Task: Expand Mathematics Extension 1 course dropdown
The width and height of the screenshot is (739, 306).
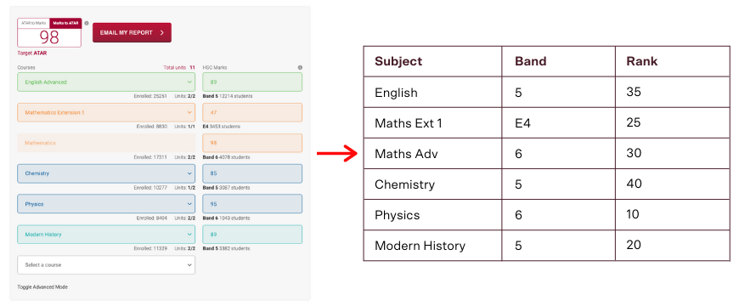Action: point(106,113)
